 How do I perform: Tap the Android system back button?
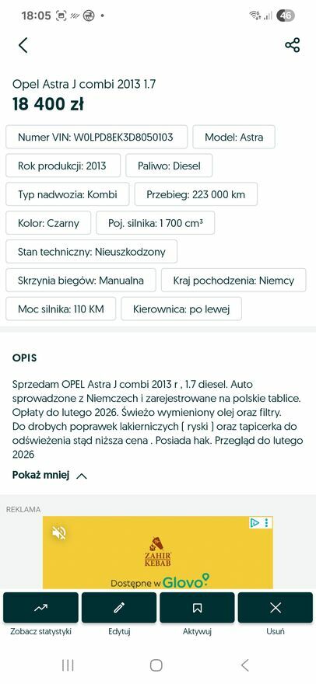coord(244,665)
